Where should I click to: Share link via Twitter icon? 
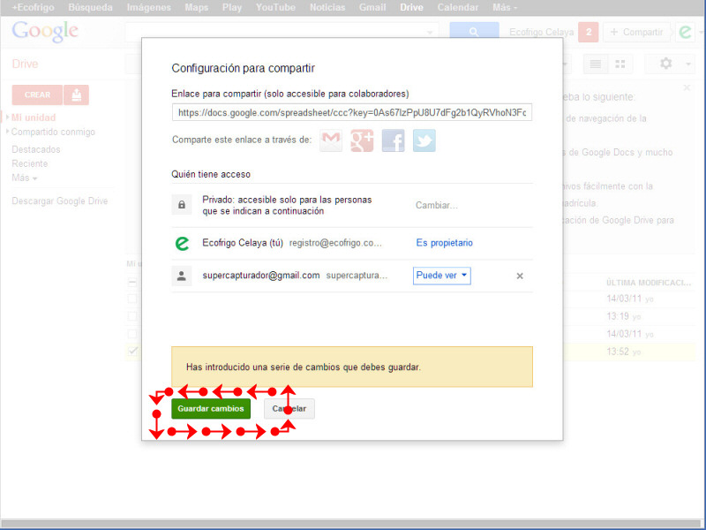tap(424, 140)
